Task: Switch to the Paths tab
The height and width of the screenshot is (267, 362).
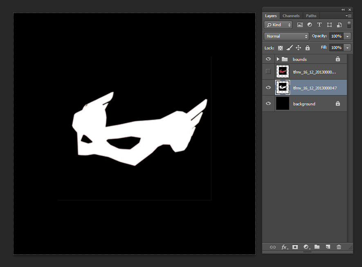Action: tap(311, 16)
